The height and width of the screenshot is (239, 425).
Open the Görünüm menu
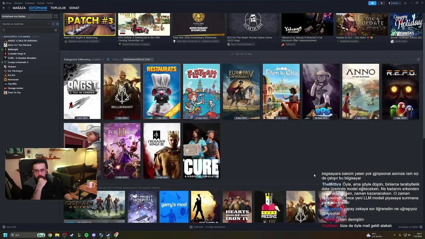[18, 3]
